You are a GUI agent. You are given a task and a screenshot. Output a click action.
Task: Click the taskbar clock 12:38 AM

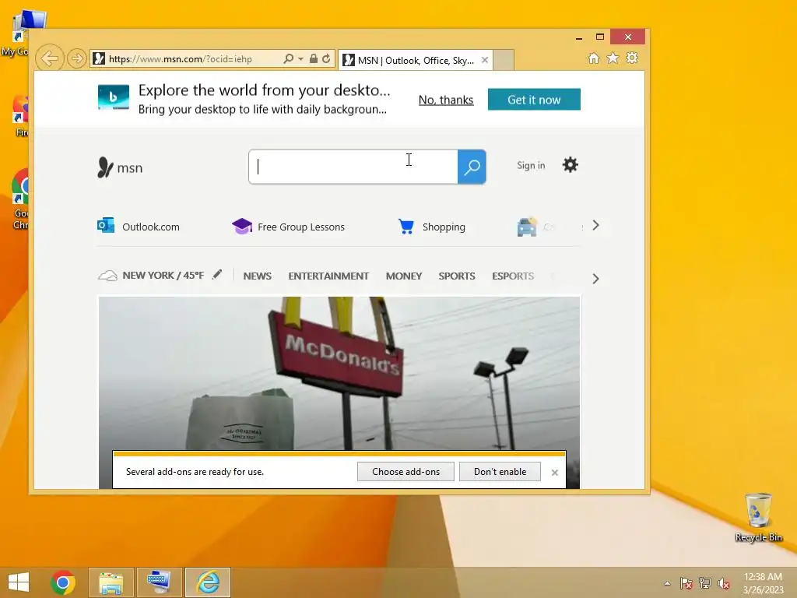coord(763,577)
